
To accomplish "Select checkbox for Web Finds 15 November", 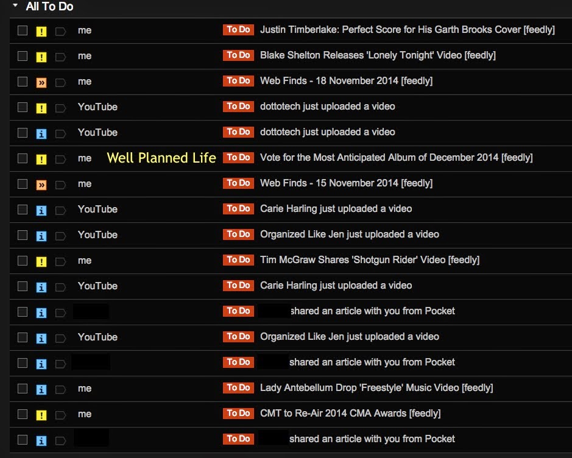I will click(23, 183).
